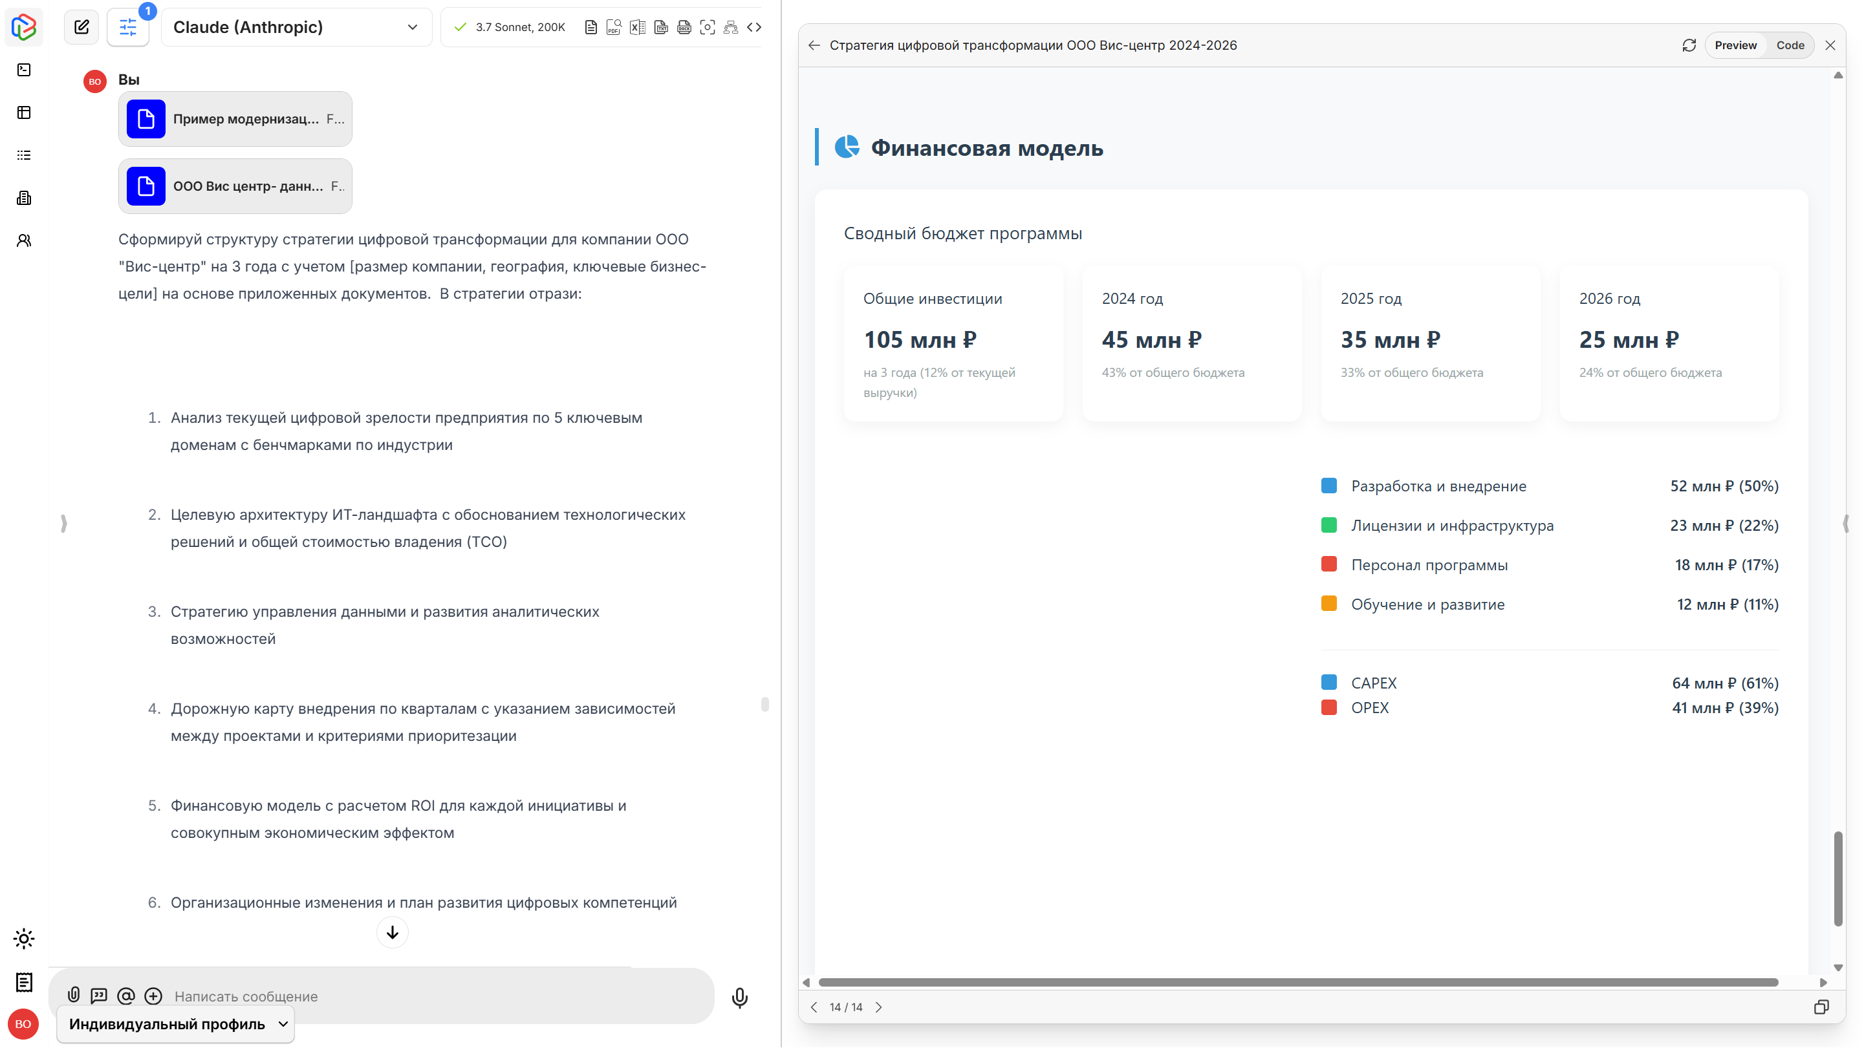Open the receipt icon in bottom-left sidebar
The width and height of the screenshot is (1864, 1048).
point(24,982)
